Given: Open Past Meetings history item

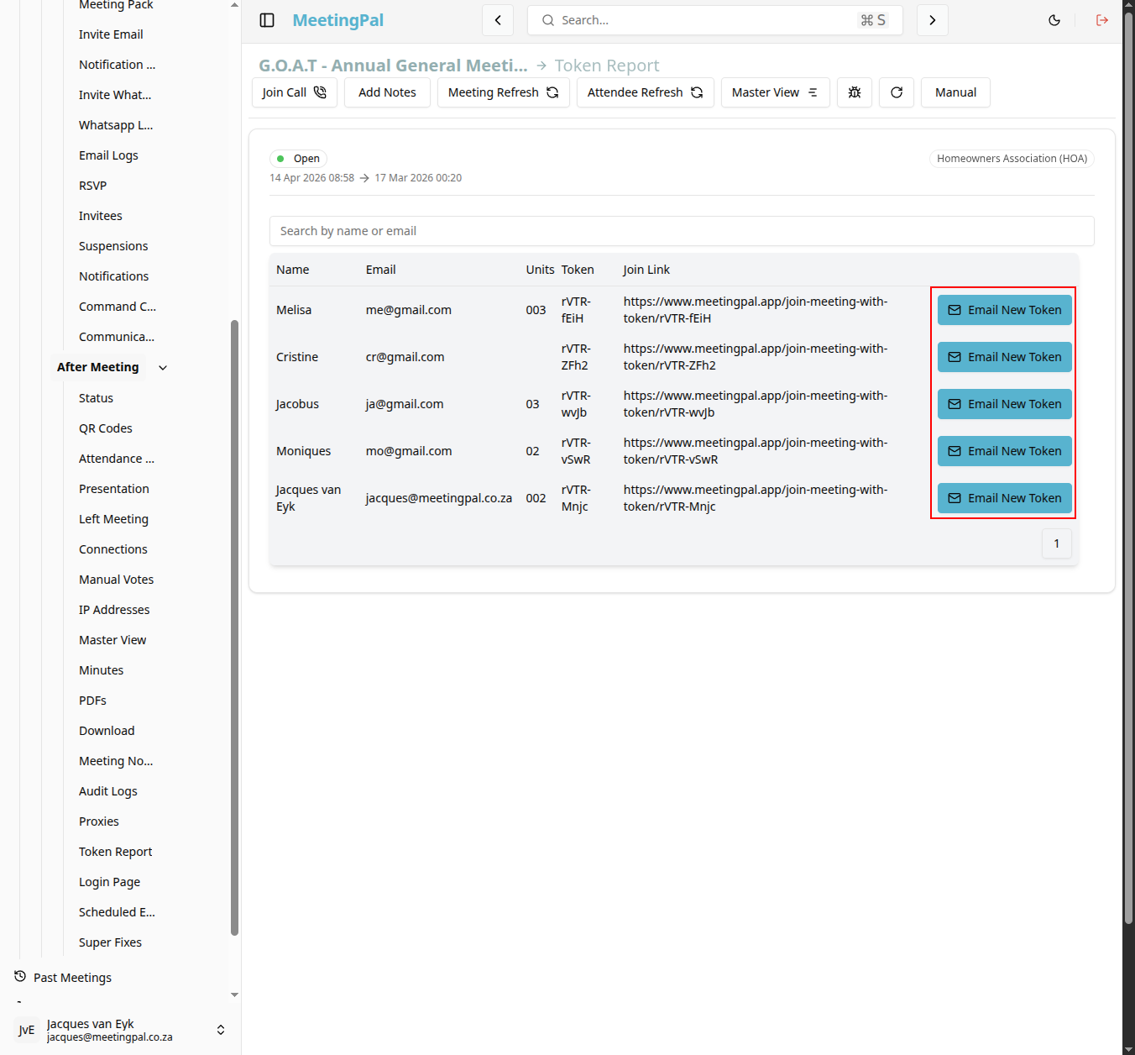Looking at the screenshot, I should point(72,978).
